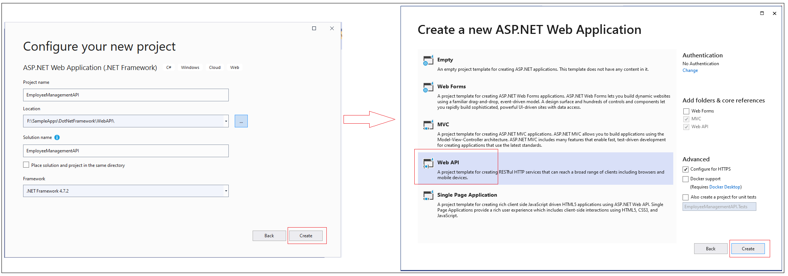Click Create in Configure your new project

coord(306,236)
